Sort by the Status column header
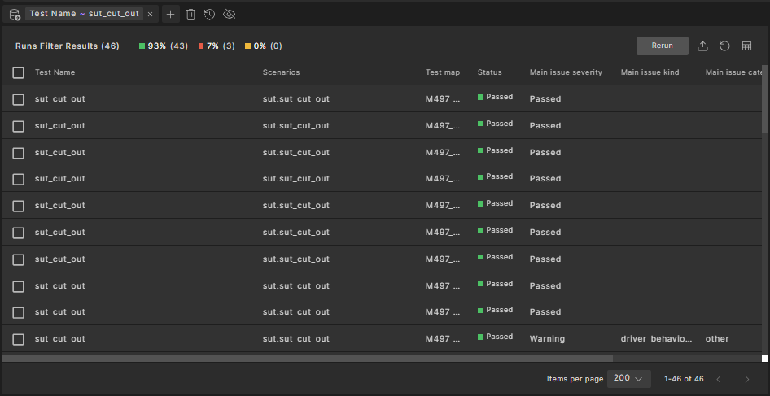Screen dimensions: 770x396 (x=489, y=72)
